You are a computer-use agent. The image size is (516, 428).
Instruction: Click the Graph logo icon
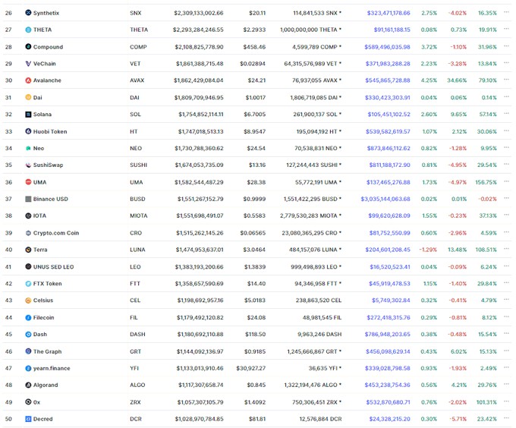pyautogui.click(x=28, y=351)
